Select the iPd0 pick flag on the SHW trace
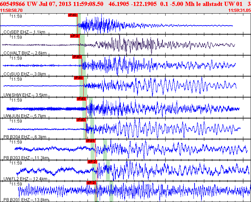 [x=79, y=78]
